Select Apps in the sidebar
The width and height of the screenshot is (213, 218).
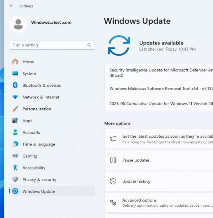tap(52, 121)
